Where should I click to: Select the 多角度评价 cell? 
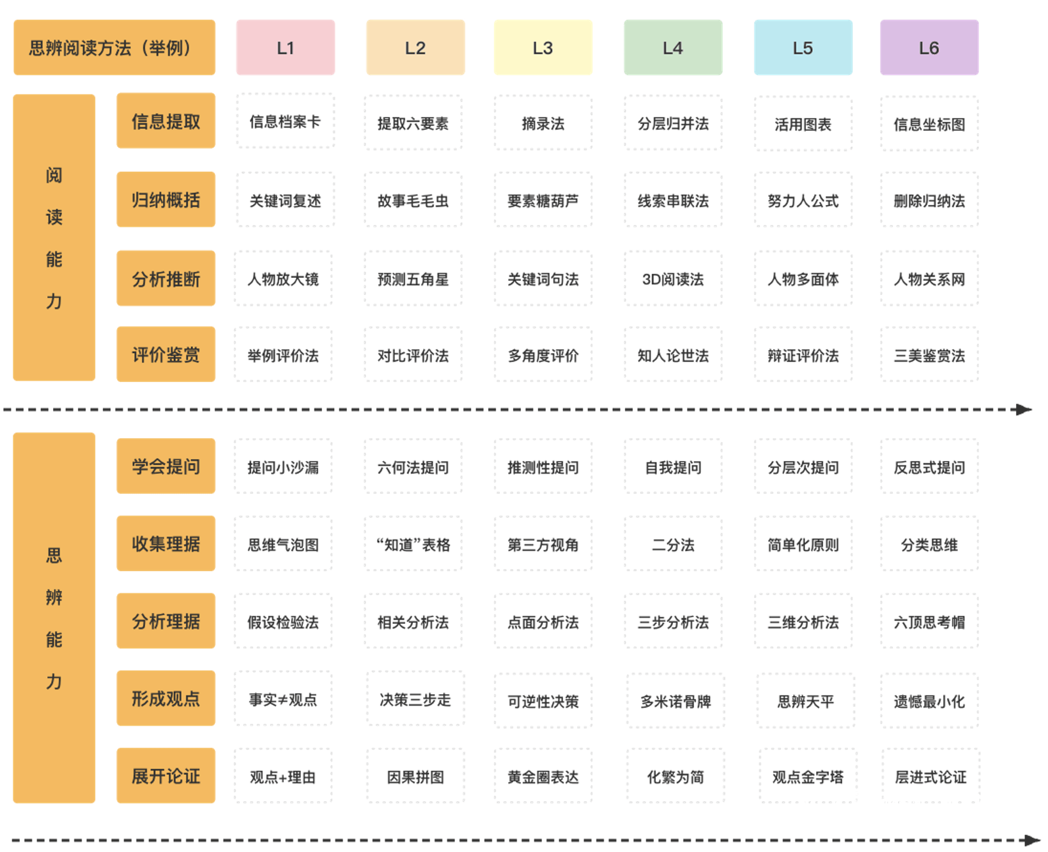[543, 355]
